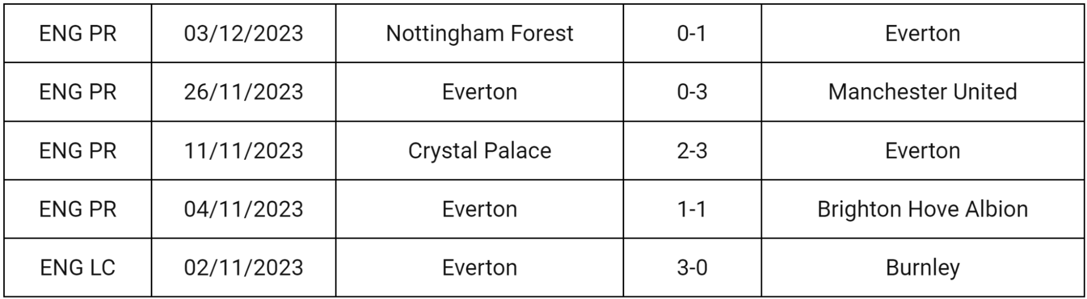Click the Nottingham Forest team cell

(x=479, y=34)
